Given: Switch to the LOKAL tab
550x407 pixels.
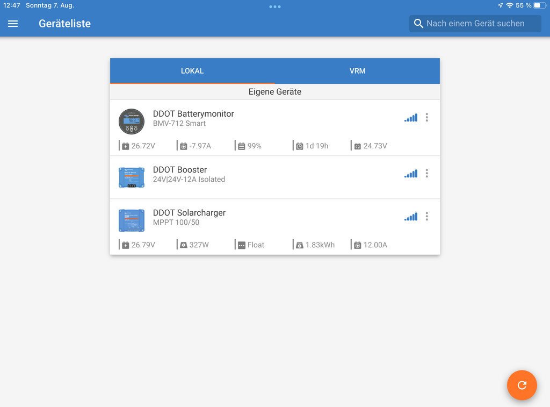Looking at the screenshot, I should coord(192,71).
